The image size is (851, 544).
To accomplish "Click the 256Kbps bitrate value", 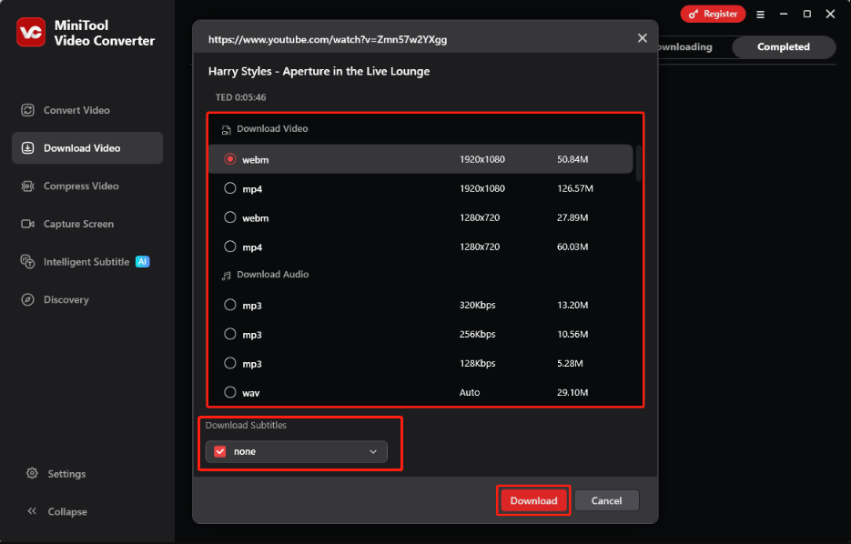I will (478, 334).
